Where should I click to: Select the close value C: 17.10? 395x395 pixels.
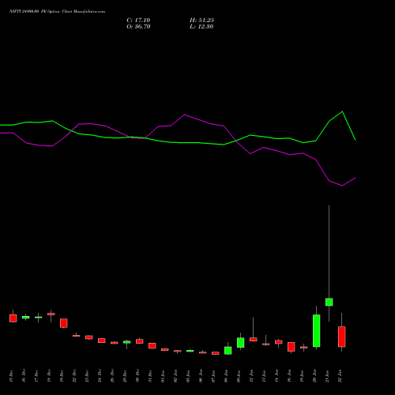tap(138, 21)
